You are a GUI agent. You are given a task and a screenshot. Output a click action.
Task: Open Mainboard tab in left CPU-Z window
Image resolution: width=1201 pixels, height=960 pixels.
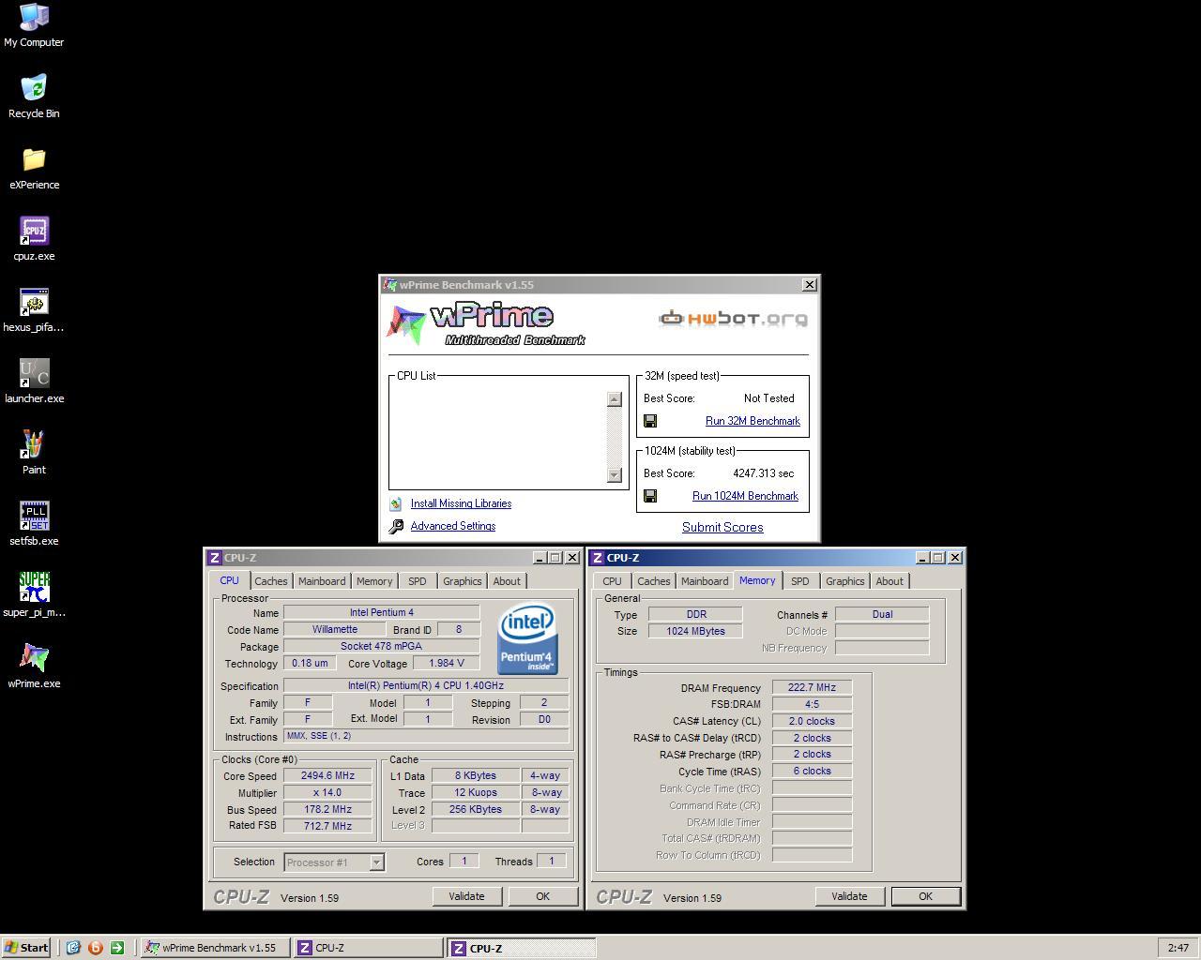pyautogui.click(x=322, y=581)
